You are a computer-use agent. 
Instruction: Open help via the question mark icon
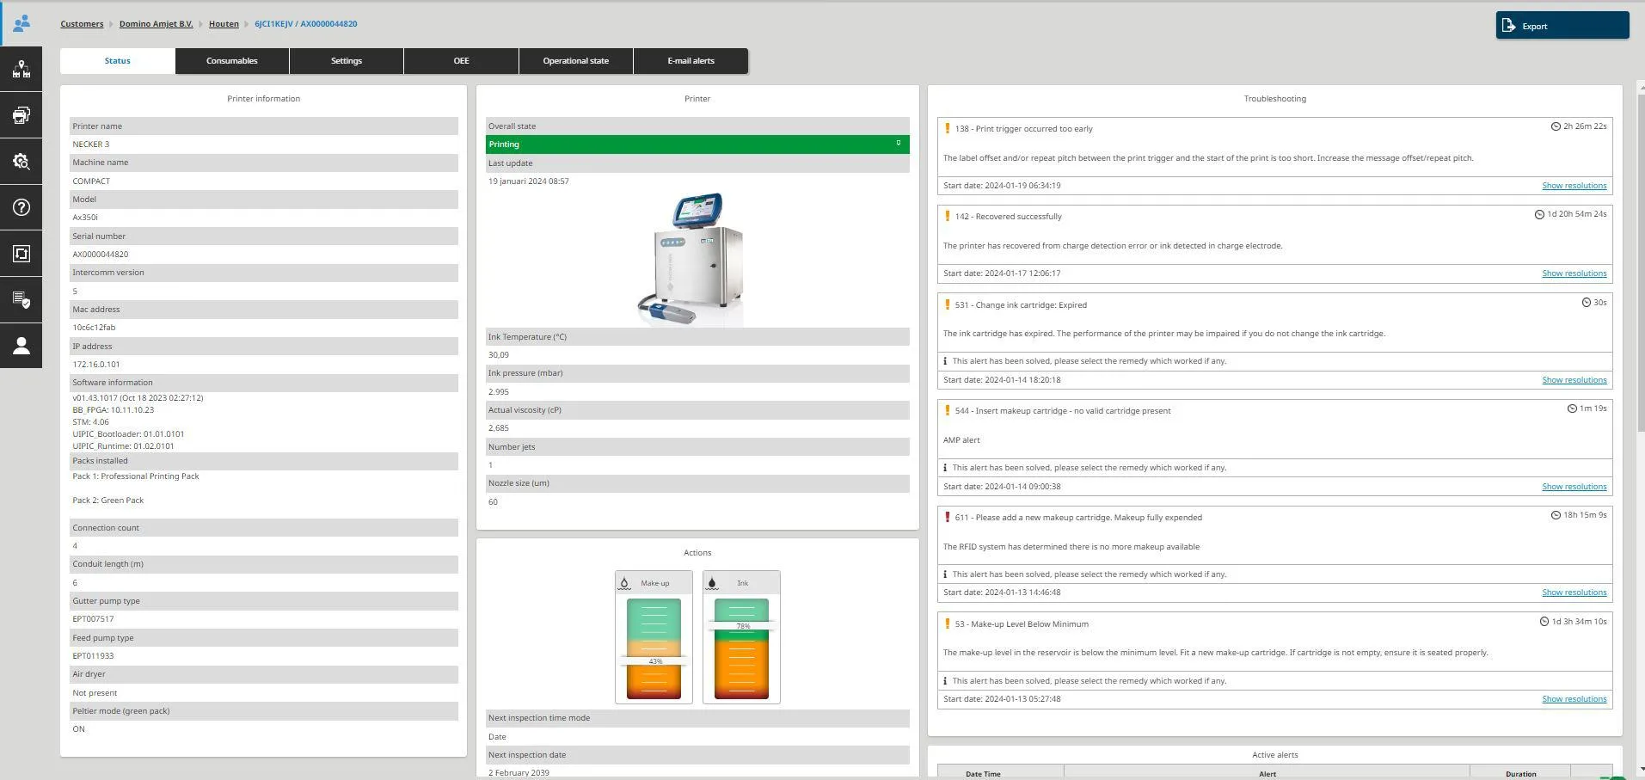(21, 207)
